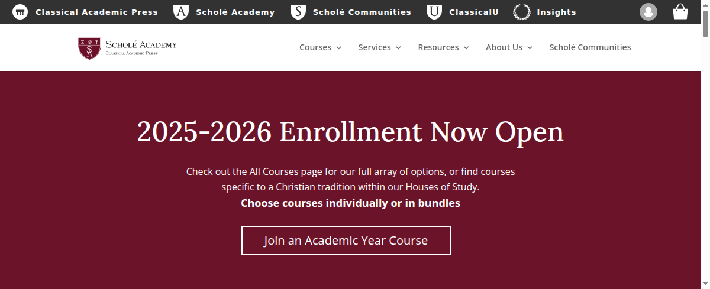
Task: Visit the ClassicalU top bar link
Action: pos(473,12)
